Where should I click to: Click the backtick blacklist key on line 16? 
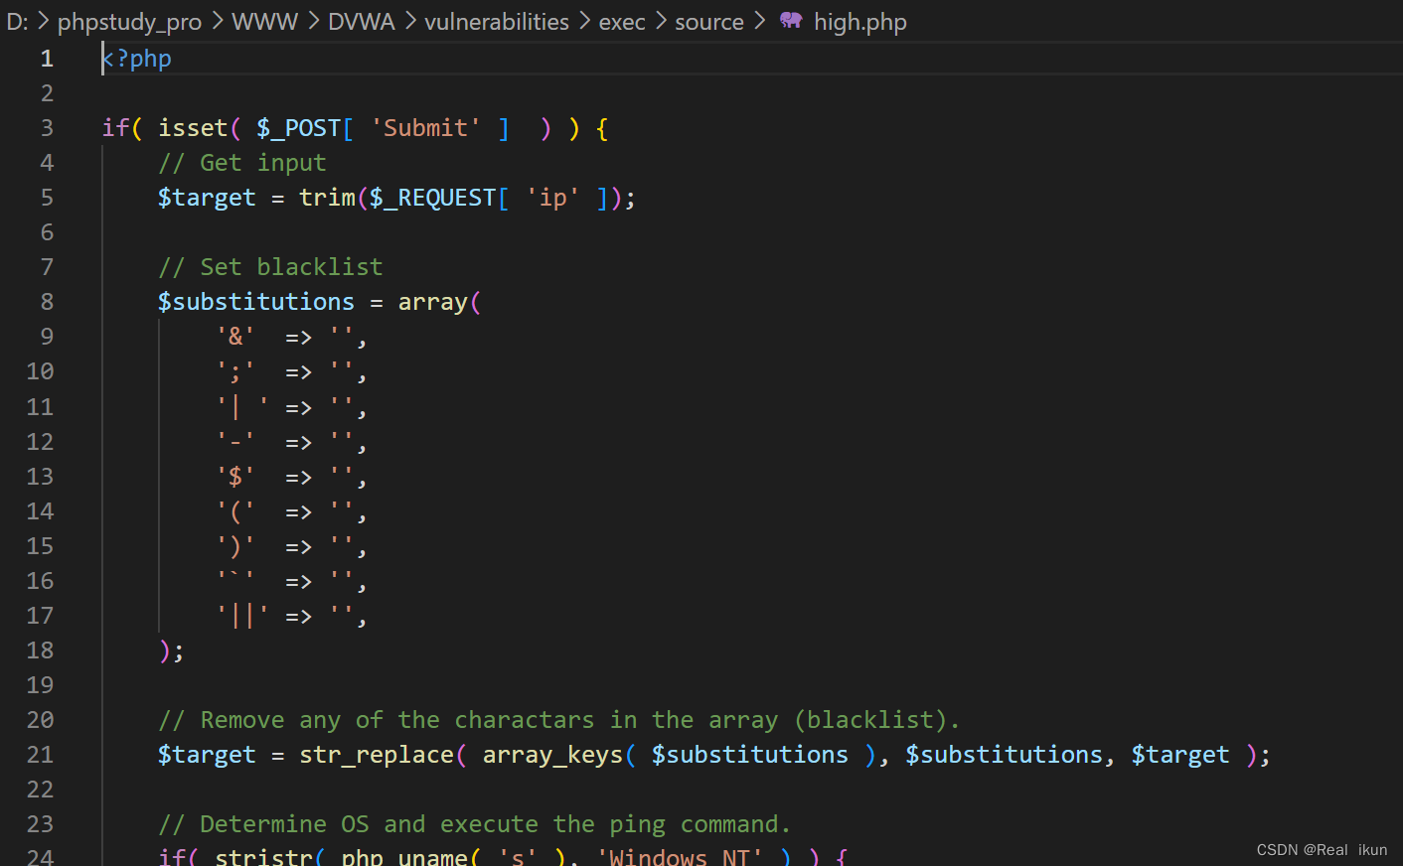tap(235, 579)
